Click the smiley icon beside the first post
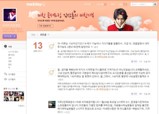Image resolution: width=159 pixels, height=114 pixels. tap(52, 46)
